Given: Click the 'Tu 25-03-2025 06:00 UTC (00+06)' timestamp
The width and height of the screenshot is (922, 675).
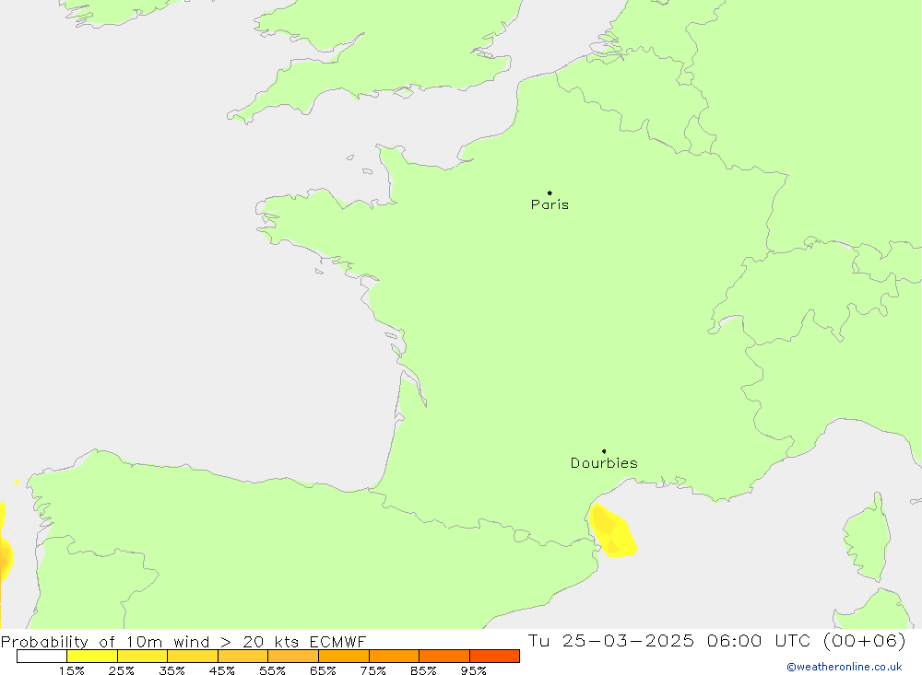Looking at the screenshot, I should click(716, 640).
